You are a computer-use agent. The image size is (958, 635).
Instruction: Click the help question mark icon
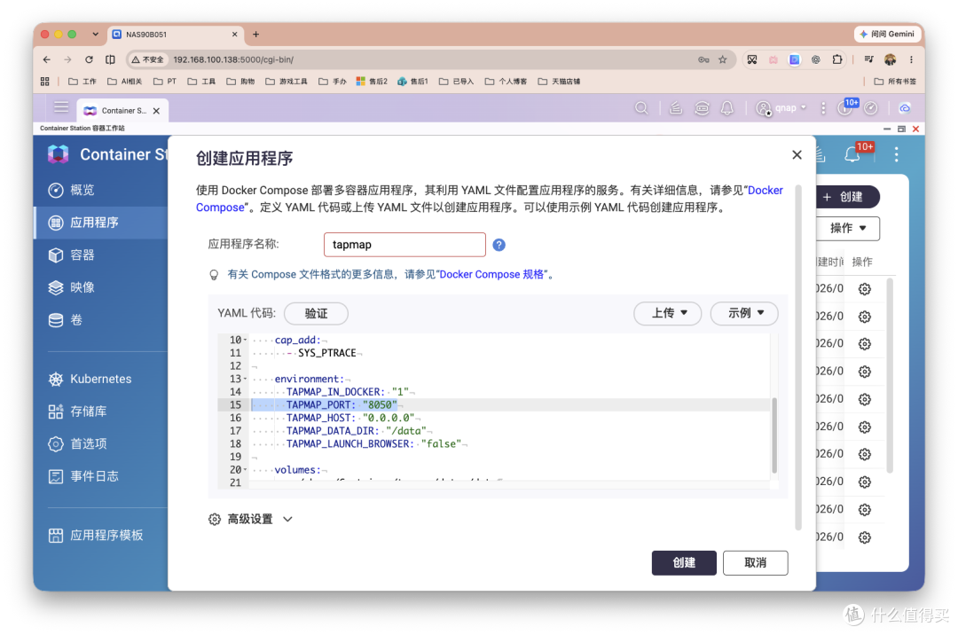coord(499,245)
